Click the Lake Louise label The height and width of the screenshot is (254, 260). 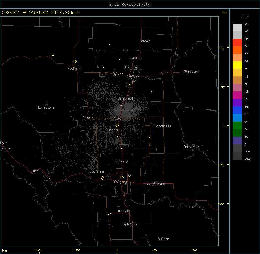click(5, 146)
